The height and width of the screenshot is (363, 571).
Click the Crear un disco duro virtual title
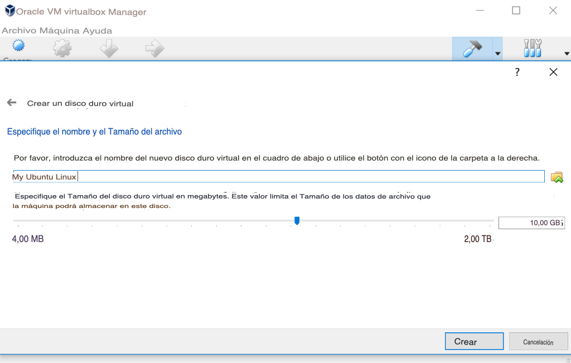pyautogui.click(x=80, y=104)
